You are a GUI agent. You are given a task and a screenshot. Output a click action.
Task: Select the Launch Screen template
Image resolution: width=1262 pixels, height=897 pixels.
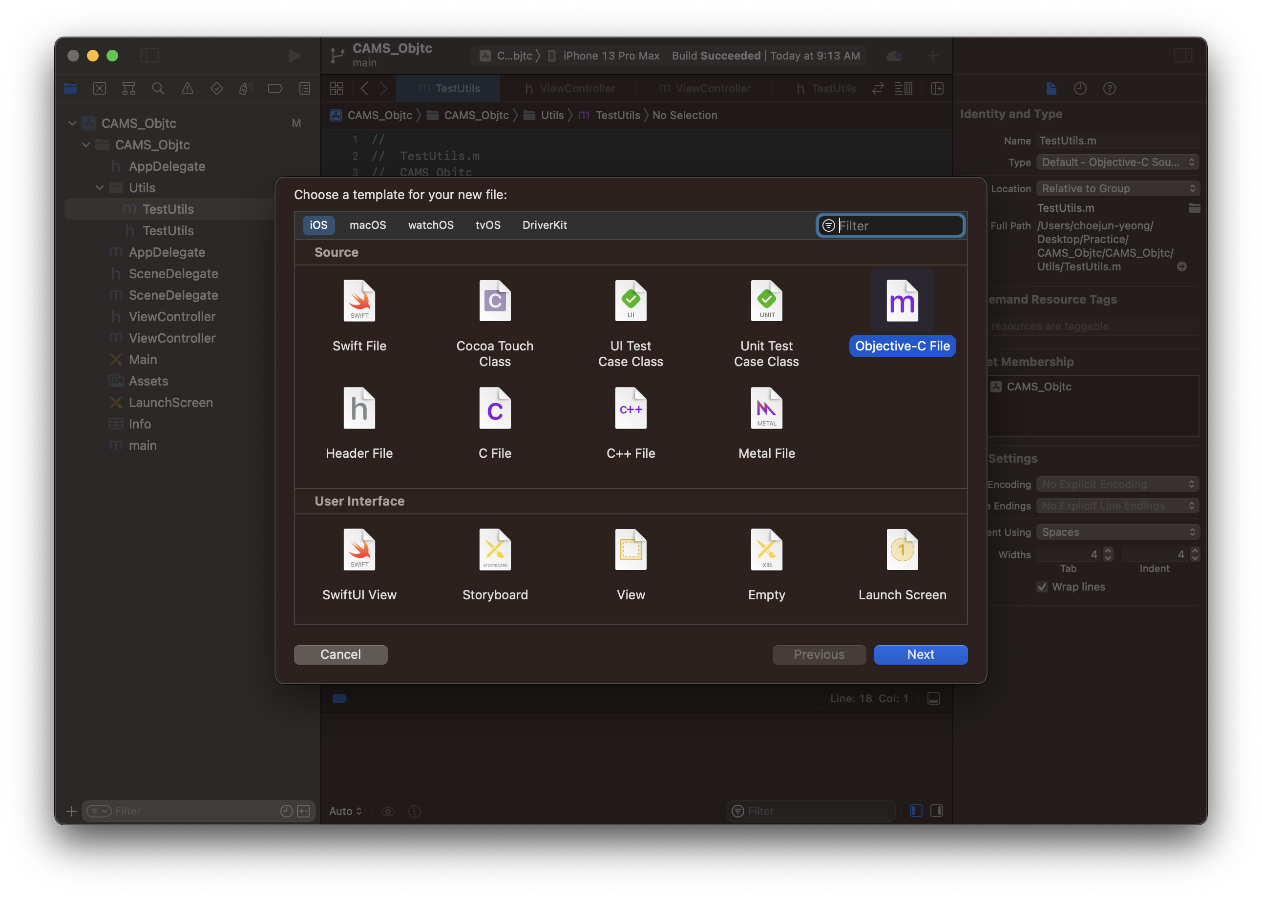[902, 550]
